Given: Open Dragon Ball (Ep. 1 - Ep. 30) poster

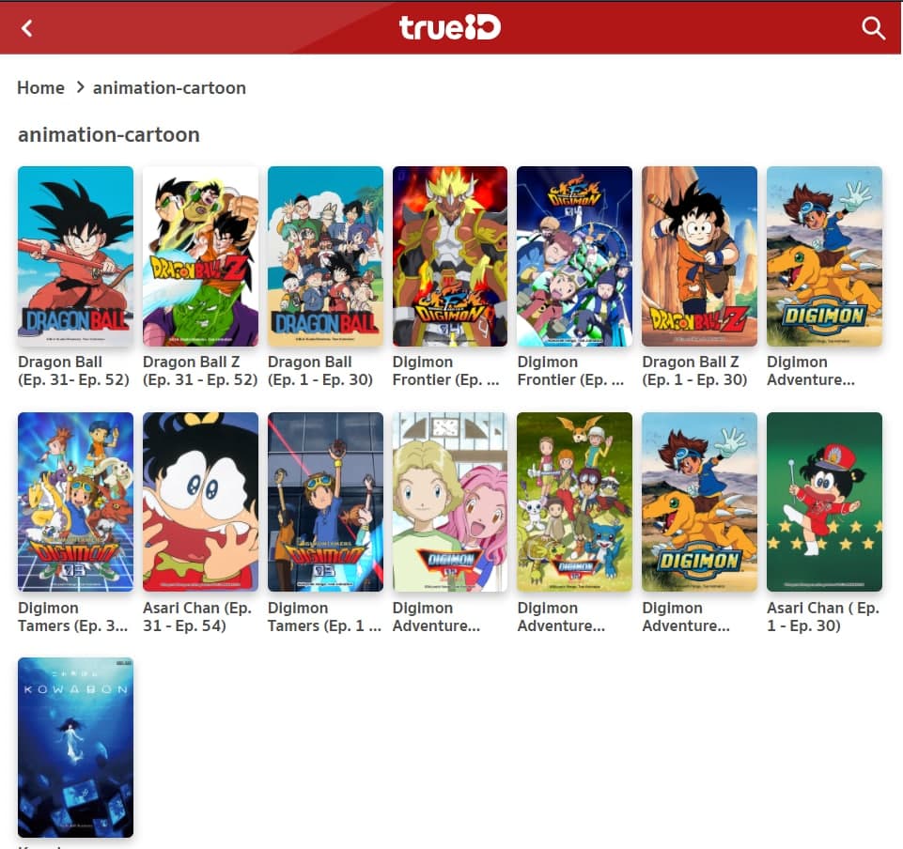Looking at the screenshot, I should tap(325, 256).
